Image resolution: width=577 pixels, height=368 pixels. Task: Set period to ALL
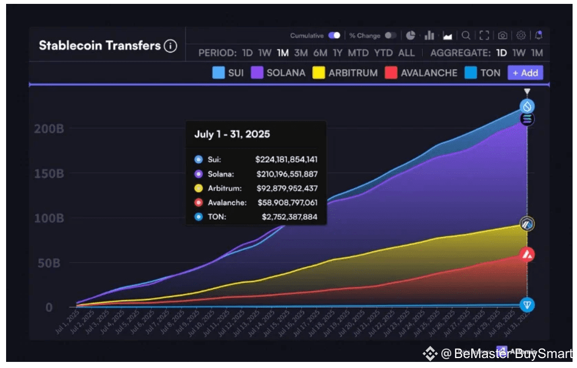(x=406, y=53)
